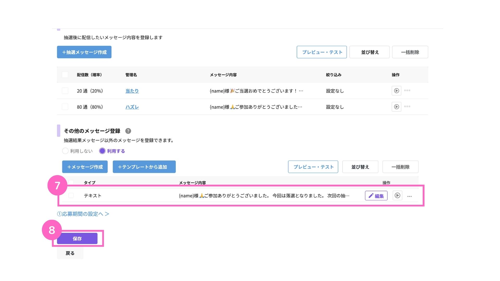Select 利用する radio option

[112, 151]
